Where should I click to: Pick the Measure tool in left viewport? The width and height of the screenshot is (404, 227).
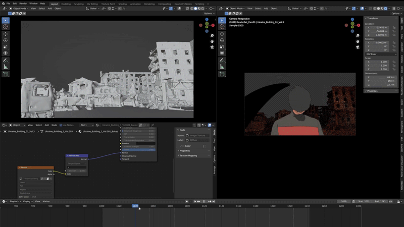6,67
